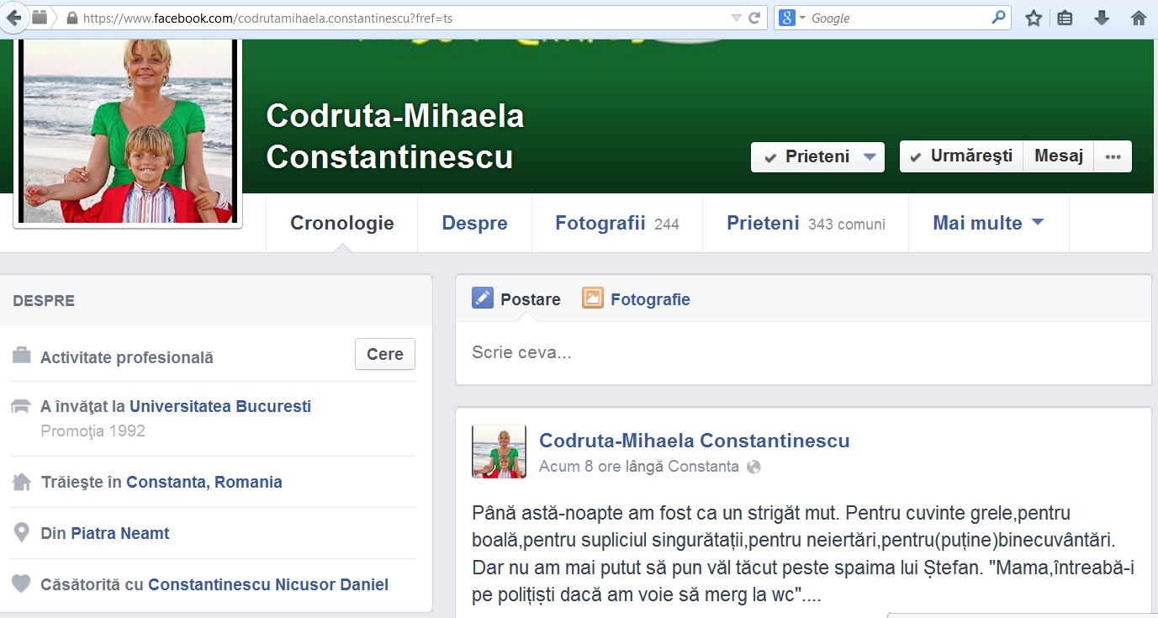Click the Cere button

(384, 355)
